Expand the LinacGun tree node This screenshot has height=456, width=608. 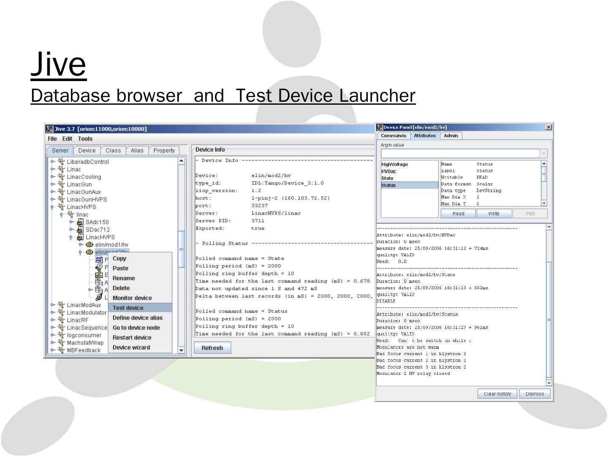click(x=52, y=185)
